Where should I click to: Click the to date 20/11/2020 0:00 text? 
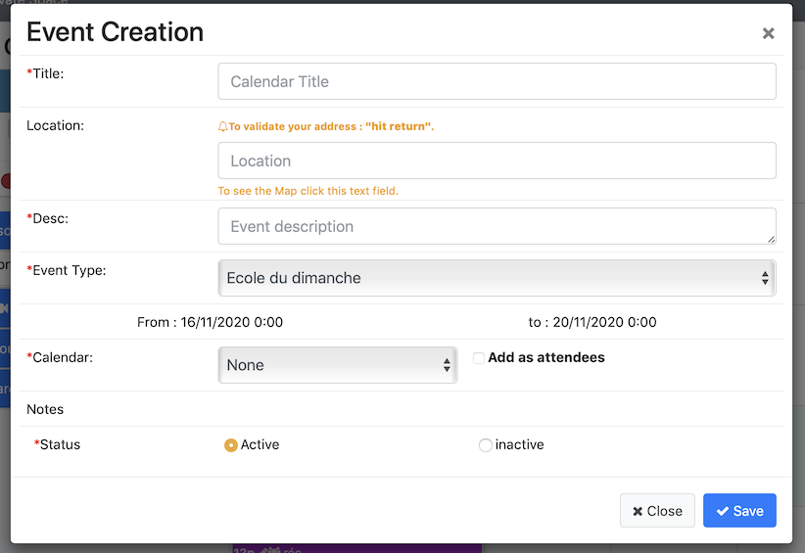592,322
